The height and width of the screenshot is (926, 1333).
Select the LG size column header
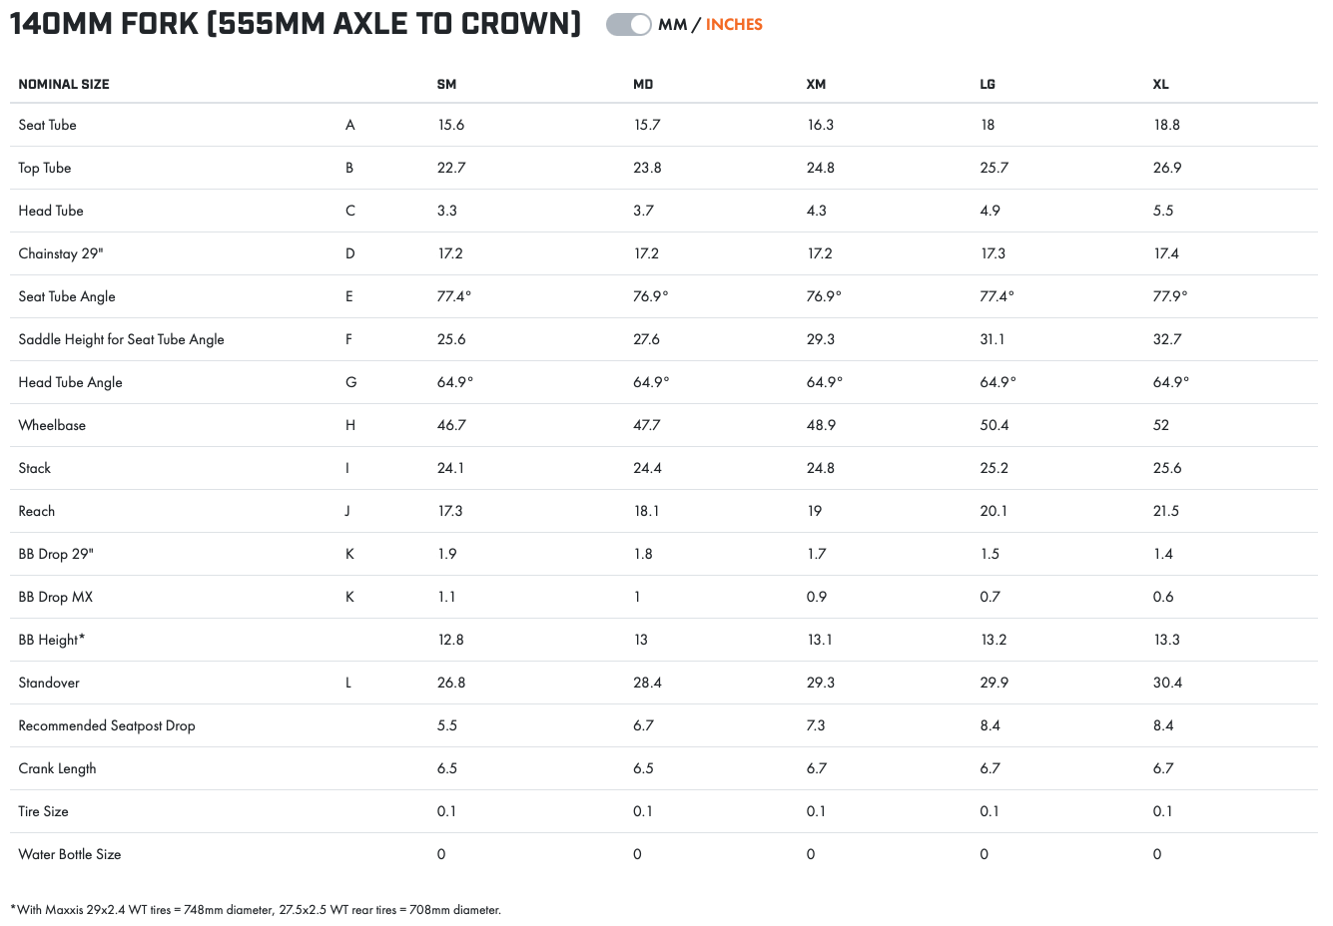(988, 84)
